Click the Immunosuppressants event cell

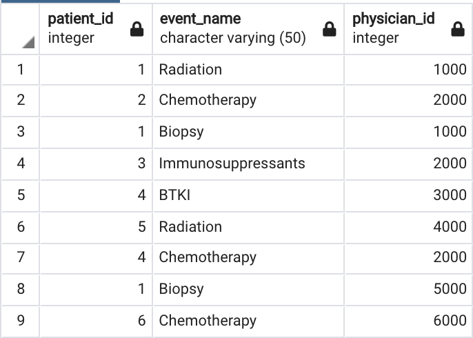(248, 164)
